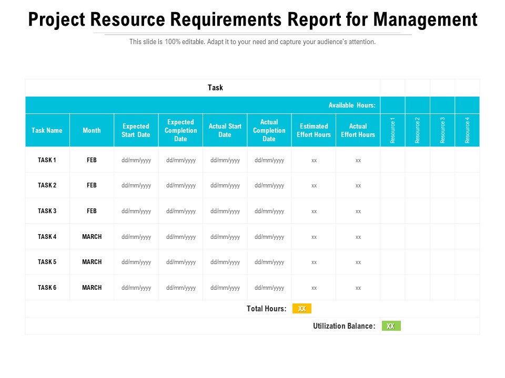Image resolution: width=505 pixels, height=378 pixels.
Task: Click the "Actual Effort Hours" column header
Action: (x=358, y=130)
